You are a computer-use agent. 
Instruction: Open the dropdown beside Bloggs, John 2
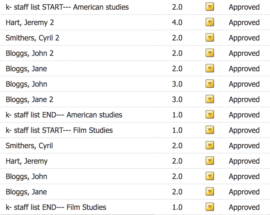(210, 53)
